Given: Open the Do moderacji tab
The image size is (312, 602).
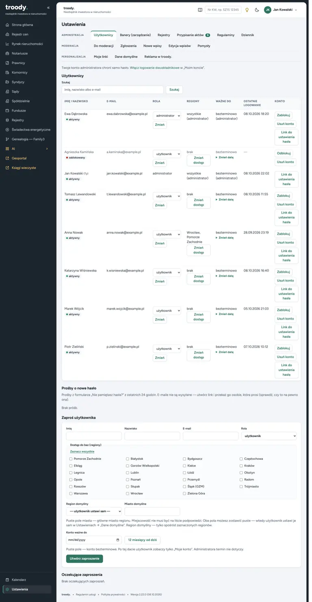Looking at the screenshot, I should point(104,46).
